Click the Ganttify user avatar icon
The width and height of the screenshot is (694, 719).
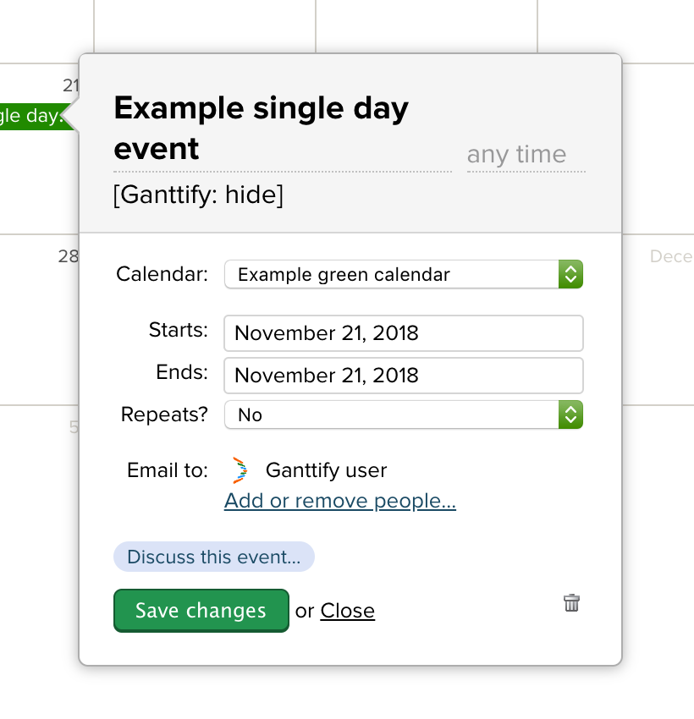[240, 470]
